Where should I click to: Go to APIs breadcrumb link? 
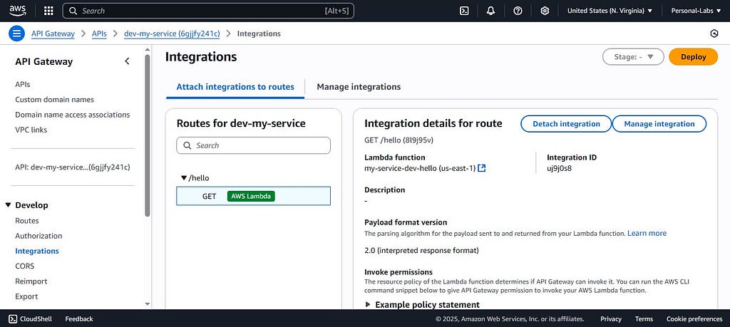[x=99, y=33]
